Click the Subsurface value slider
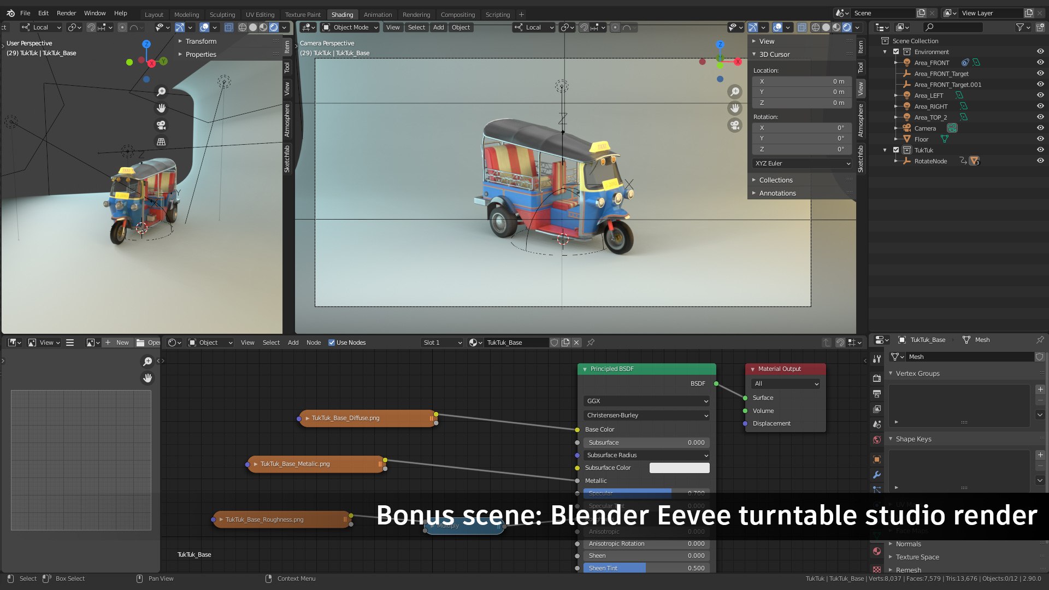 pyautogui.click(x=647, y=442)
